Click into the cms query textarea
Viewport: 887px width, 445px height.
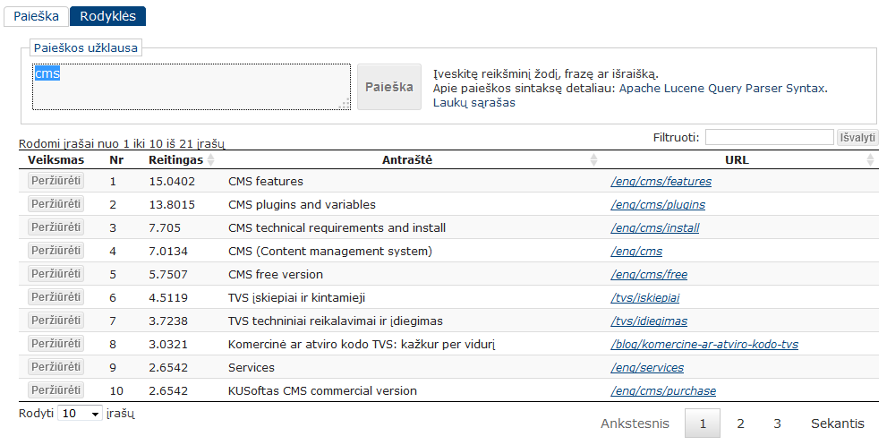tap(192, 87)
